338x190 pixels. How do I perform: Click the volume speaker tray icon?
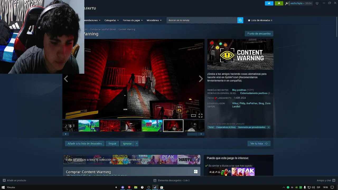point(313,187)
